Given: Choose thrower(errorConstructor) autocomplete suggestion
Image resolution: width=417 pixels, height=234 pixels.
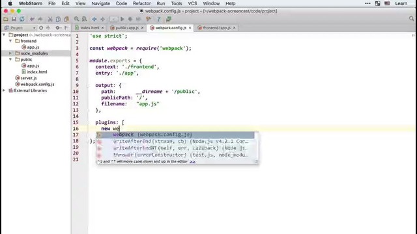Looking at the screenshot, I should click(x=175, y=155).
